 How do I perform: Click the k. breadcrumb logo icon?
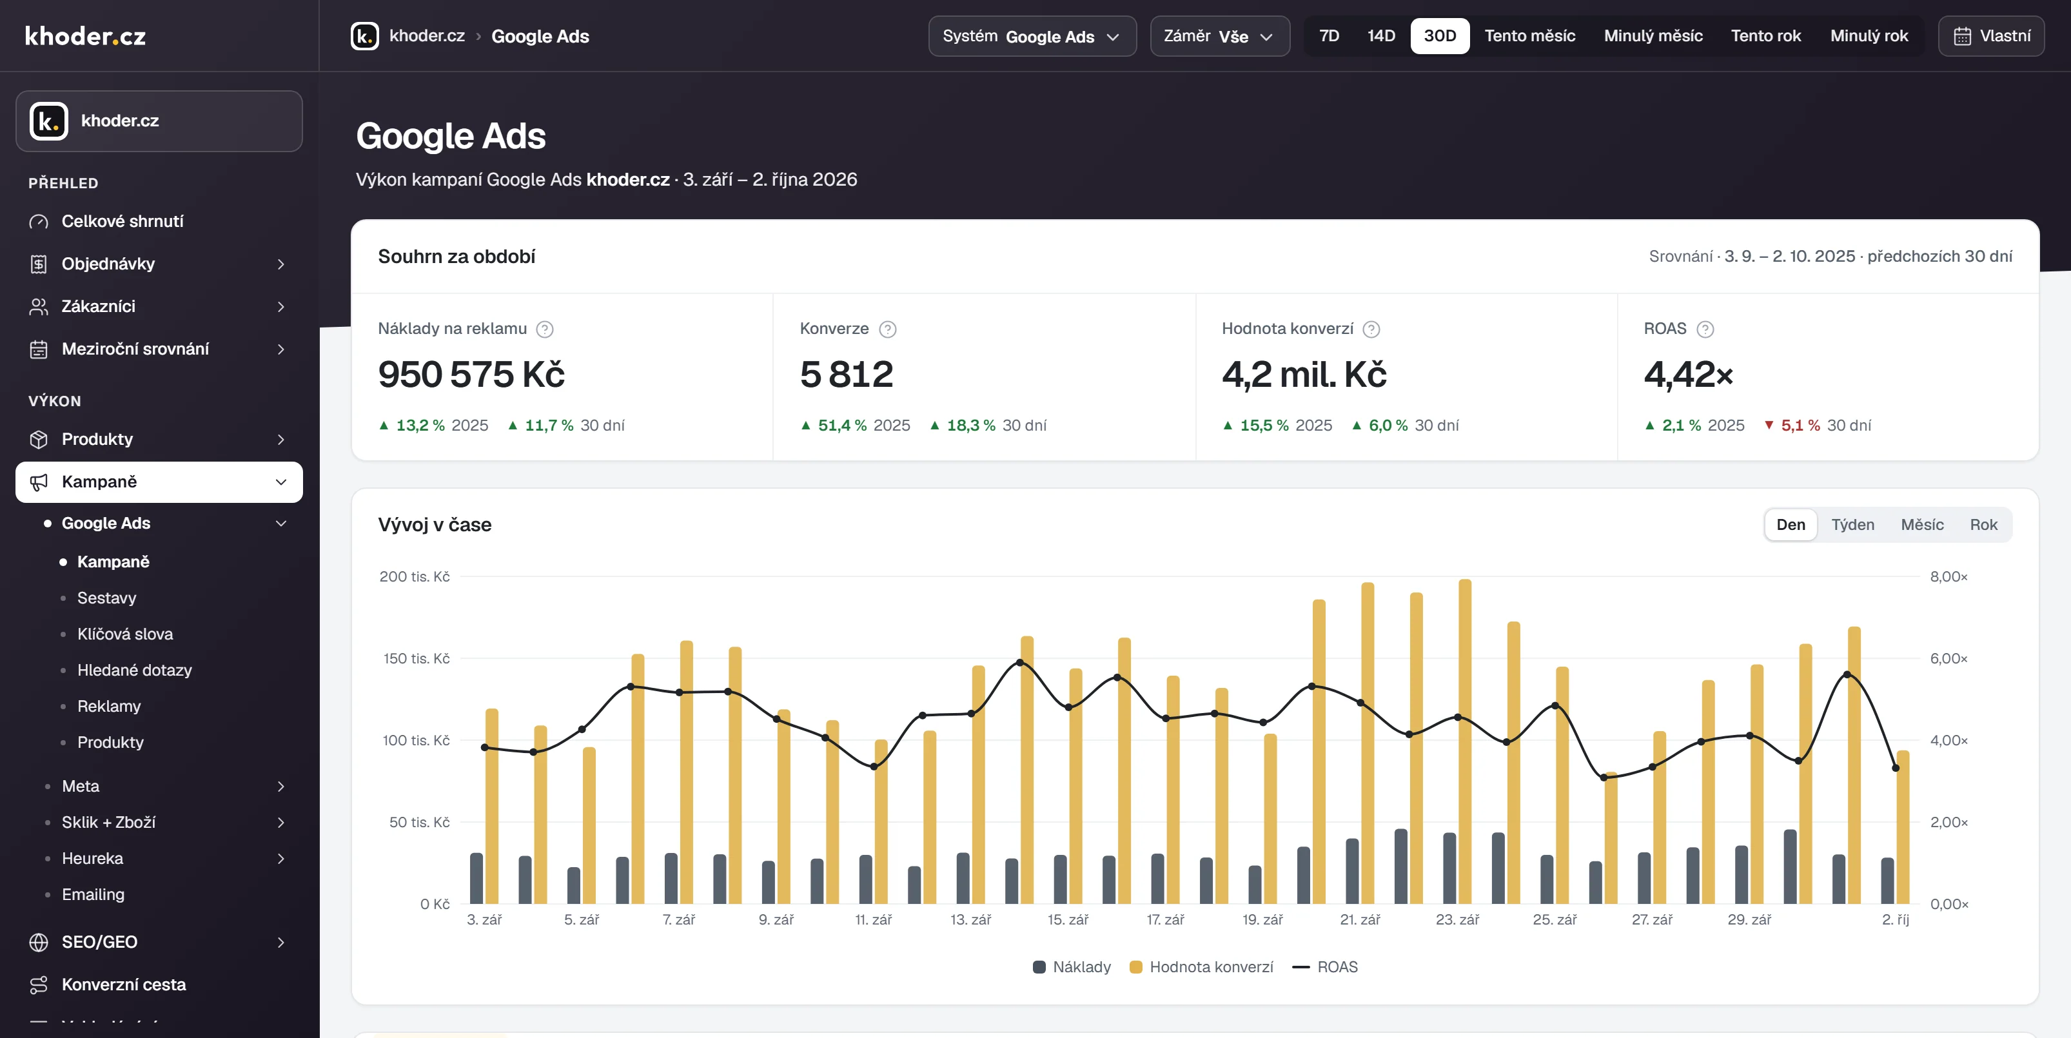point(364,36)
